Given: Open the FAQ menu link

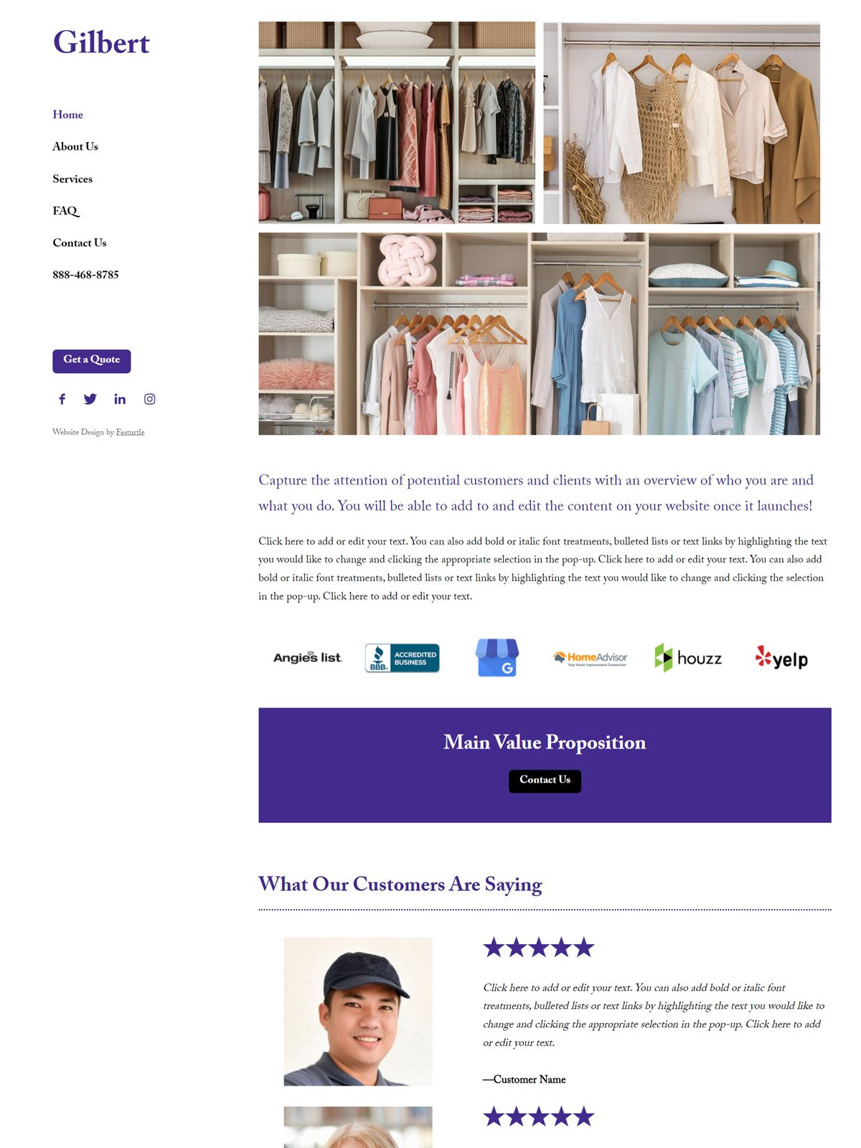Looking at the screenshot, I should click(66, 211).
